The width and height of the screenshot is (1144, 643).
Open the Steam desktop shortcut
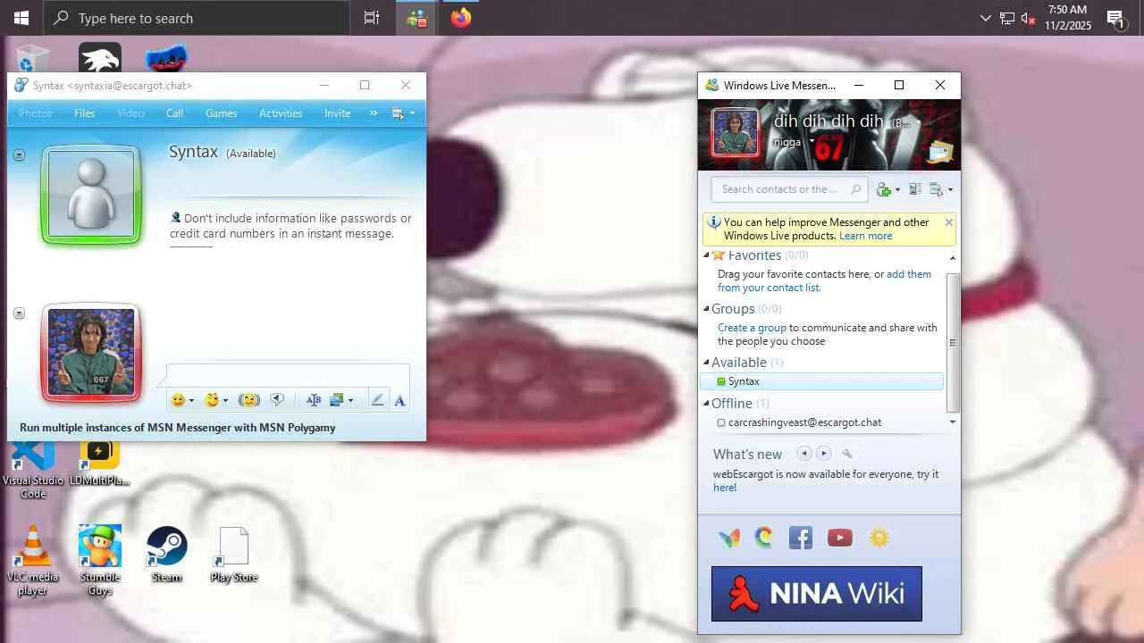[166, 554]
